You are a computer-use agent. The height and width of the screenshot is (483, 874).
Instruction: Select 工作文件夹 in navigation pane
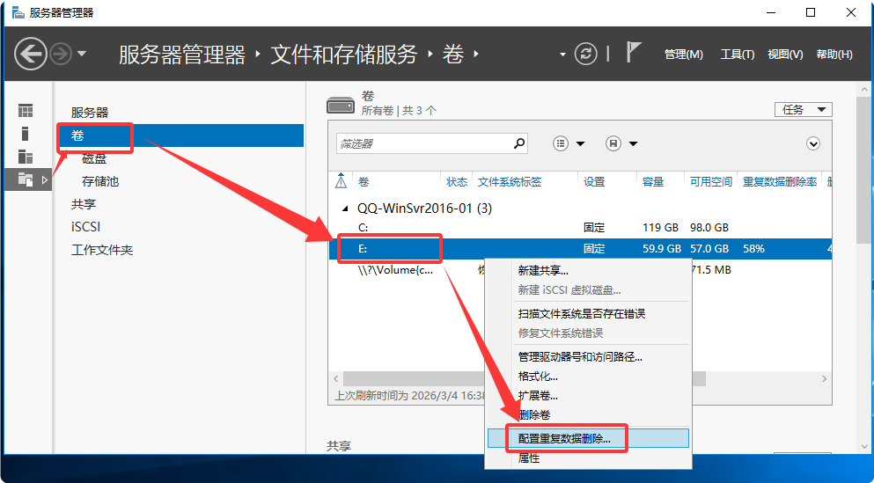point(102,250)
